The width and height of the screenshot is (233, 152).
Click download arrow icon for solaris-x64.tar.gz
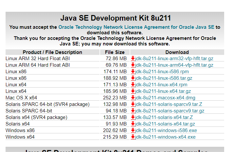(x=133, y=124)
